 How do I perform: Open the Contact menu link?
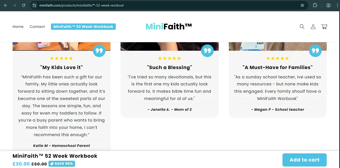(x=37, y=27)
